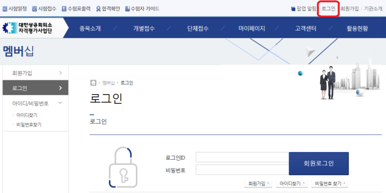
Task: Click 로그인 in the breadcrumb
Action: pos(127,83)
